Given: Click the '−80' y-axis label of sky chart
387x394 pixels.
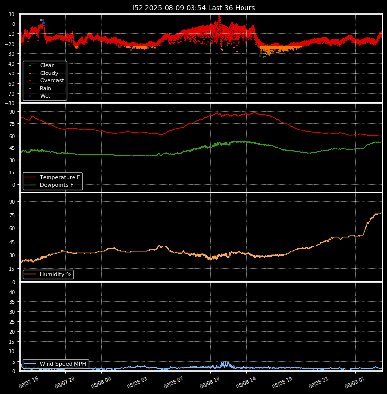Looking at the screenshot, I should click(x=10, y=103).
